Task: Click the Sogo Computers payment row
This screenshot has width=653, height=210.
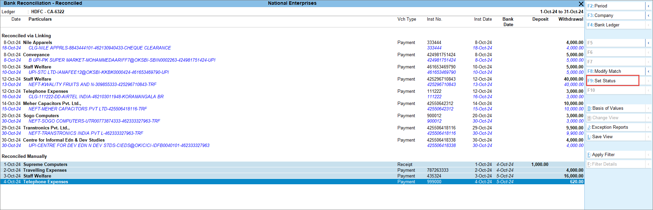Action: click(x=292, y=116)
